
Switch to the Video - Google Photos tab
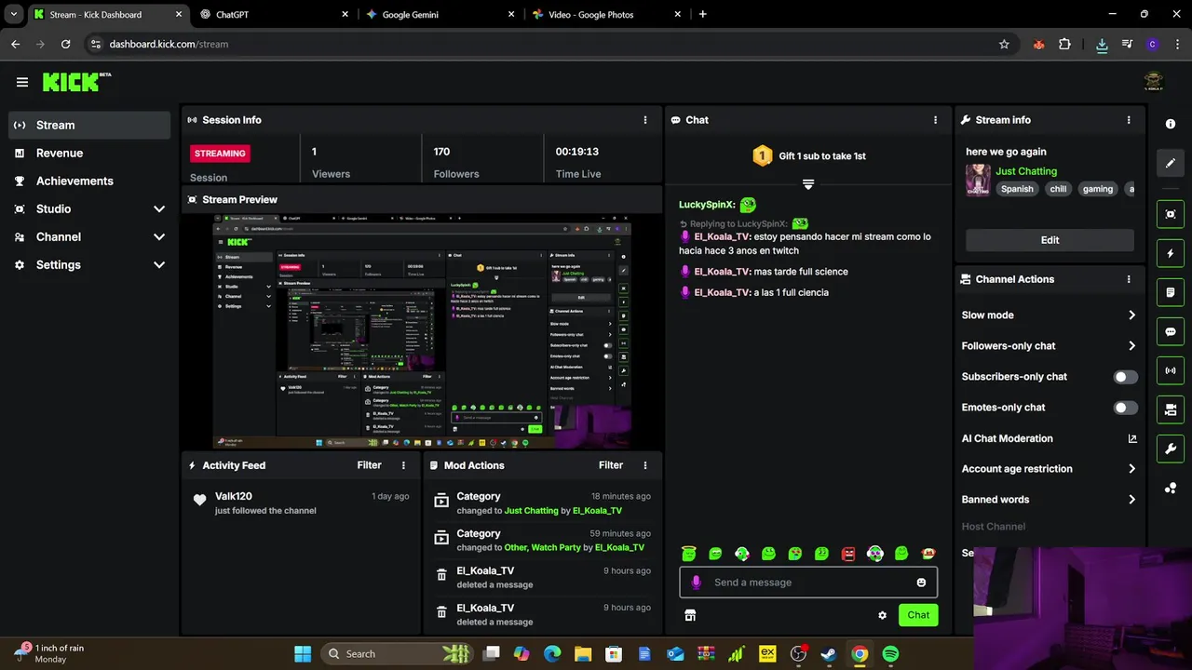pyautogui.click(x=605, y=14)
